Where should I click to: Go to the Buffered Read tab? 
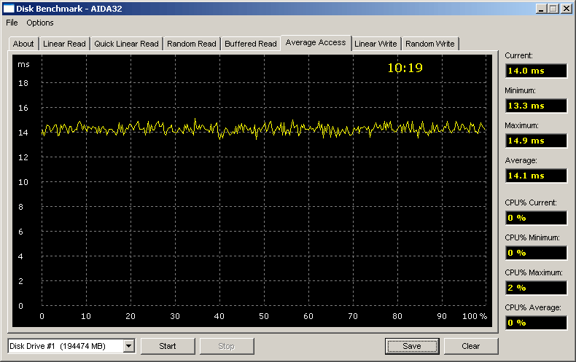(251, 44)
